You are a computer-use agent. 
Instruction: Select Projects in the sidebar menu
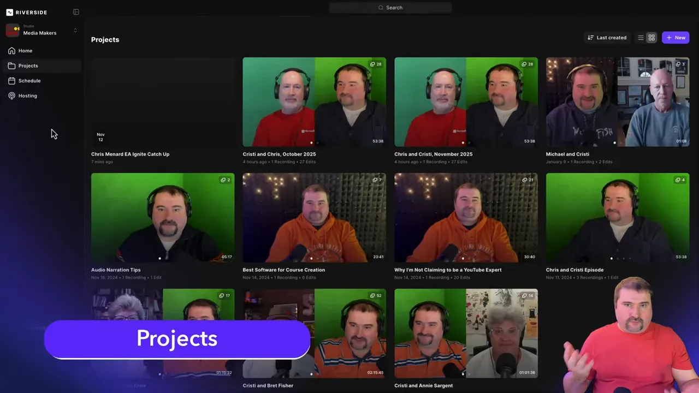[28, 65]
